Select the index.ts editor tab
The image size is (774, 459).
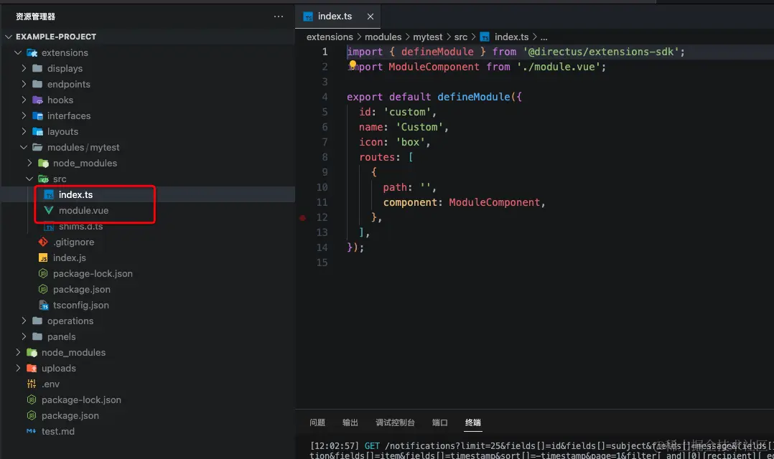pos(338,16)
